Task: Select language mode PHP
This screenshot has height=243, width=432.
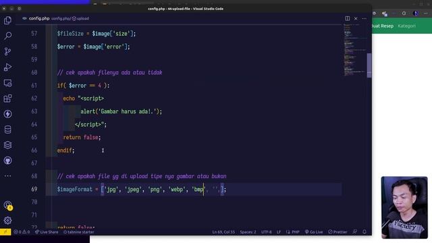Action: pyautogui.click(x=293, y=232)
